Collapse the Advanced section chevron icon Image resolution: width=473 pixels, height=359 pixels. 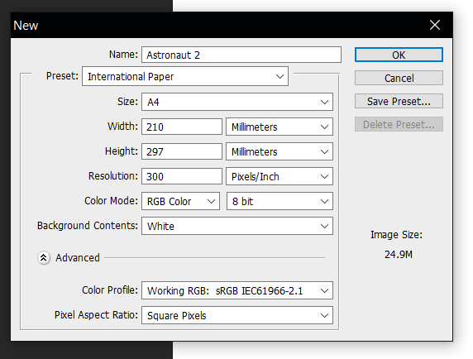(44, 258)
